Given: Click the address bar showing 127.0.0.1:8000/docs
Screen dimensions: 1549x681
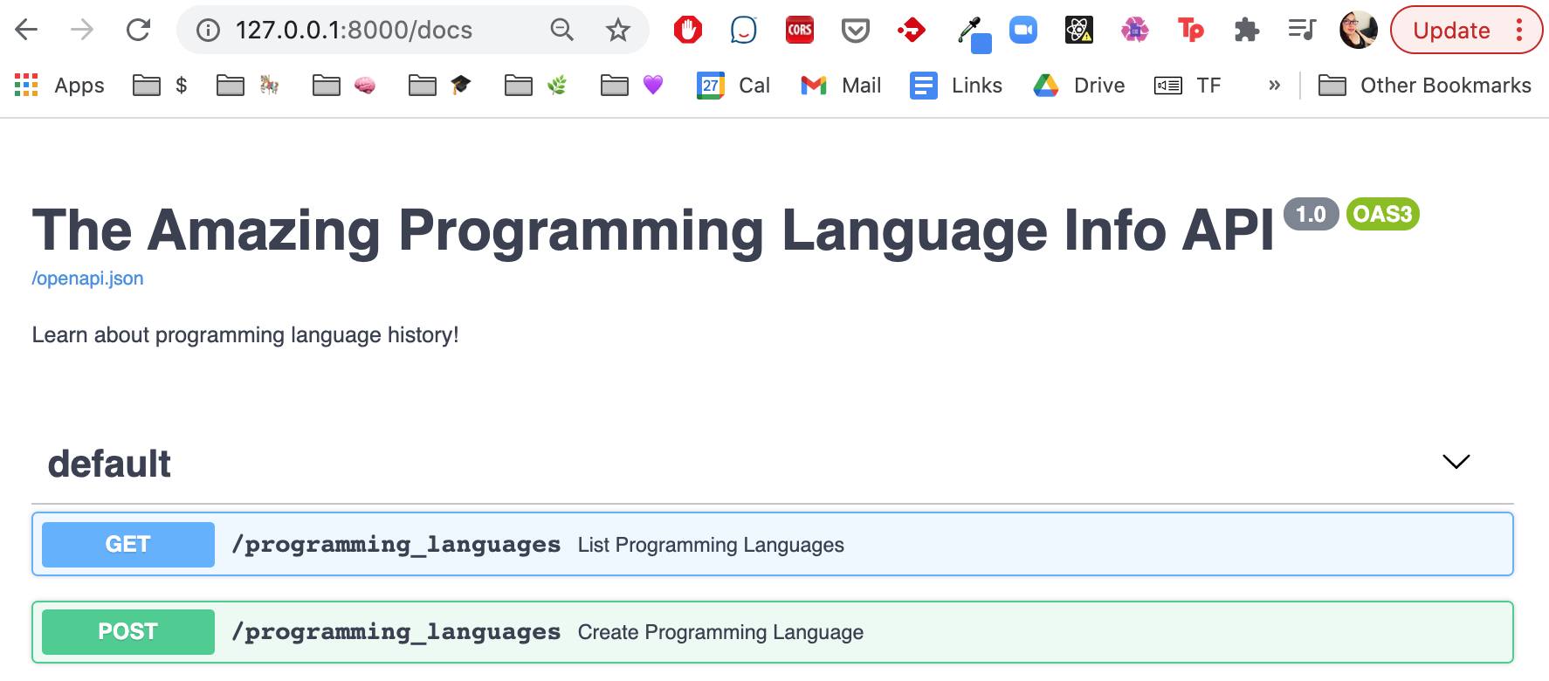Looking at the screenshot, I should pyautogui.click(x=354, y=31).
